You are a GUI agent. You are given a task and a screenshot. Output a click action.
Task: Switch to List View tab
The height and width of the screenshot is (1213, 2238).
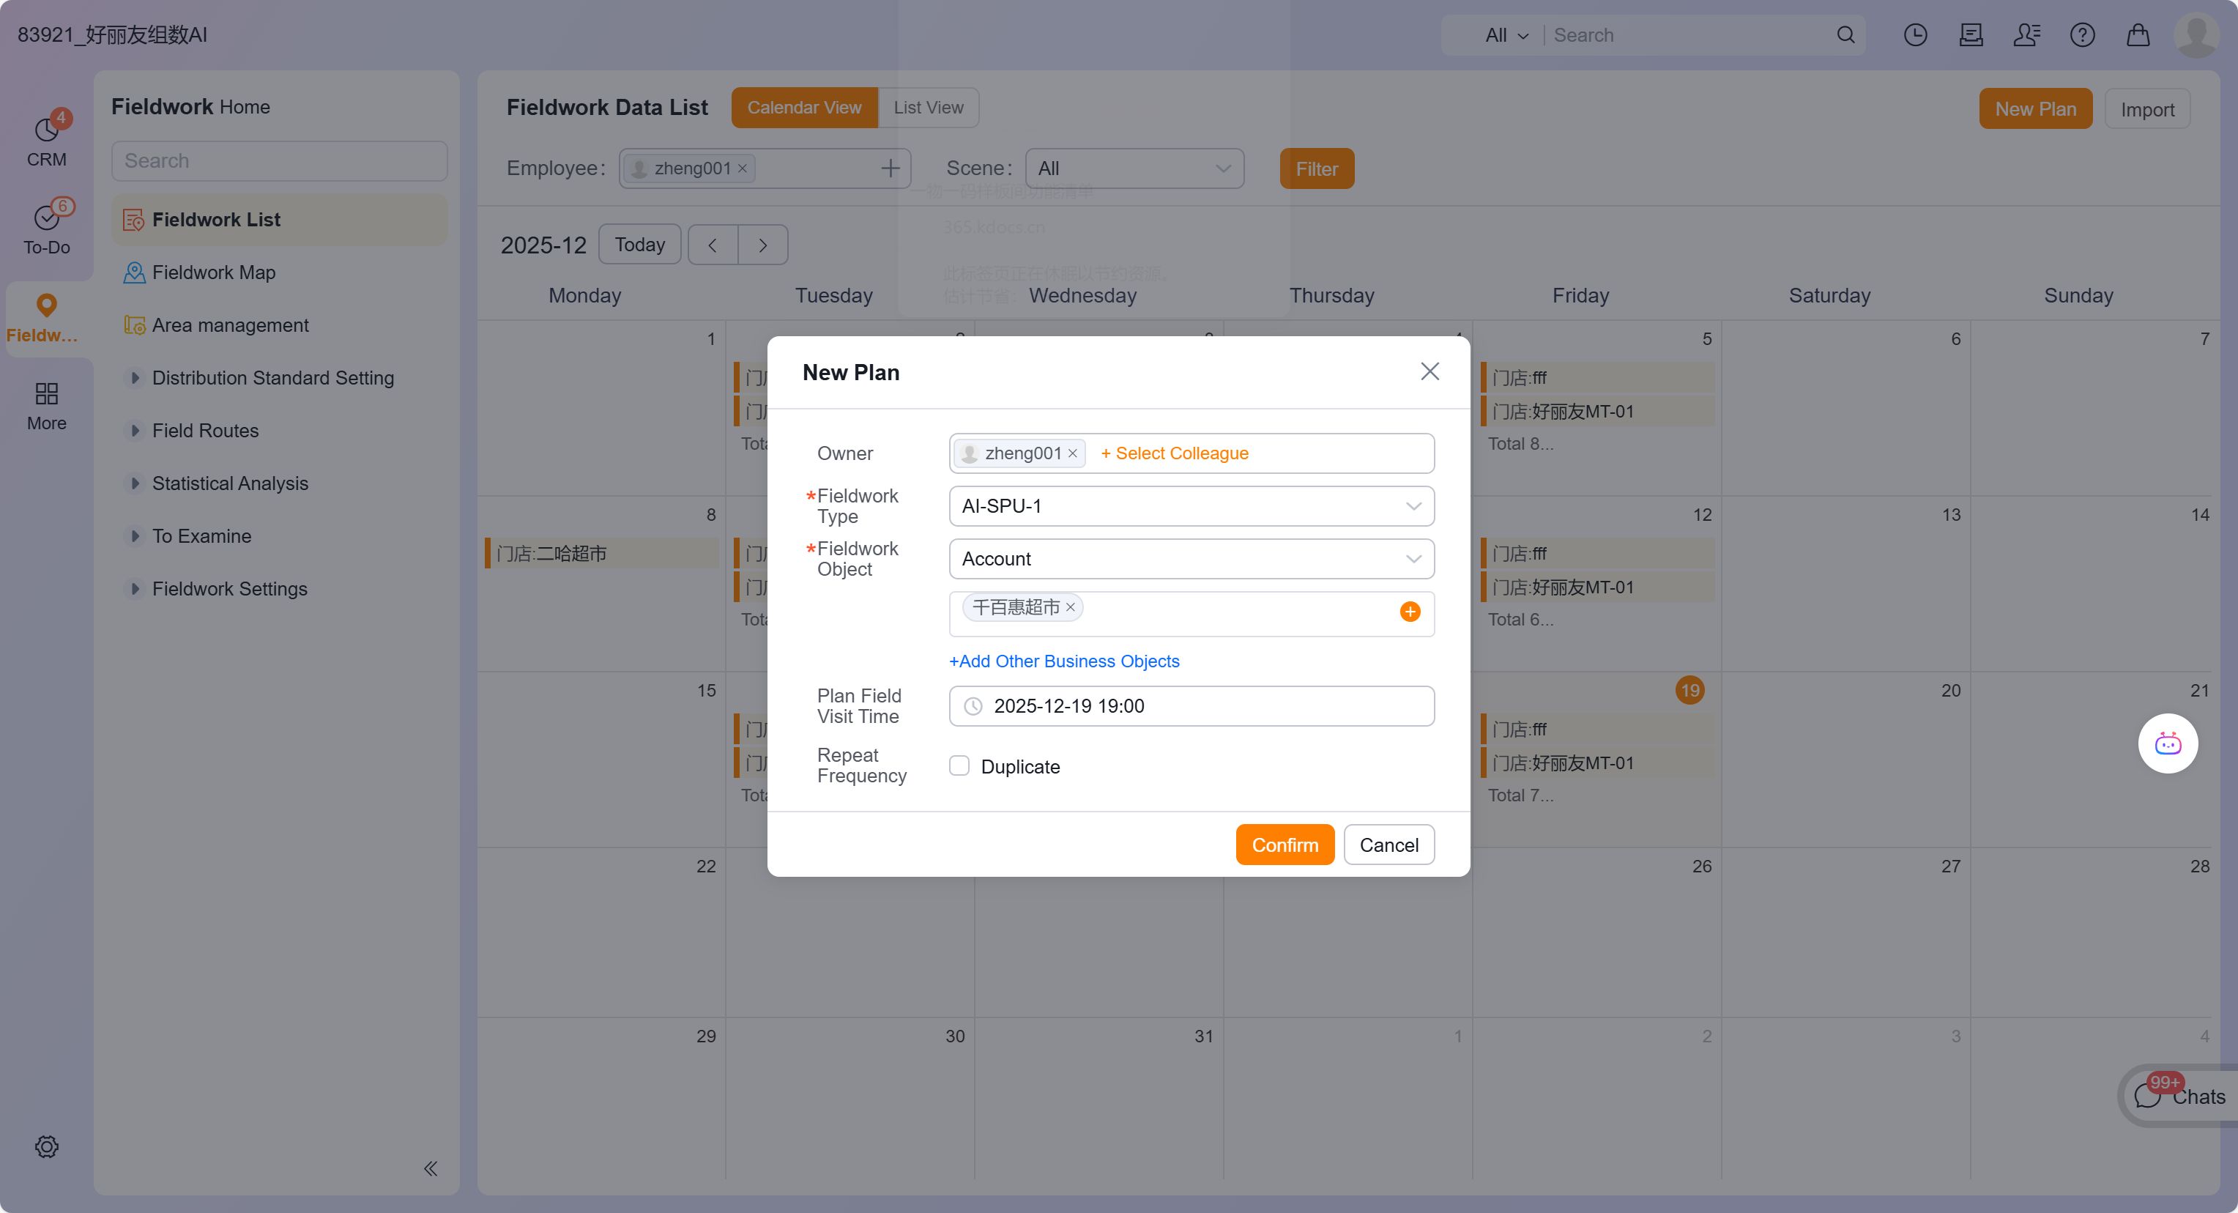[929, 108]
